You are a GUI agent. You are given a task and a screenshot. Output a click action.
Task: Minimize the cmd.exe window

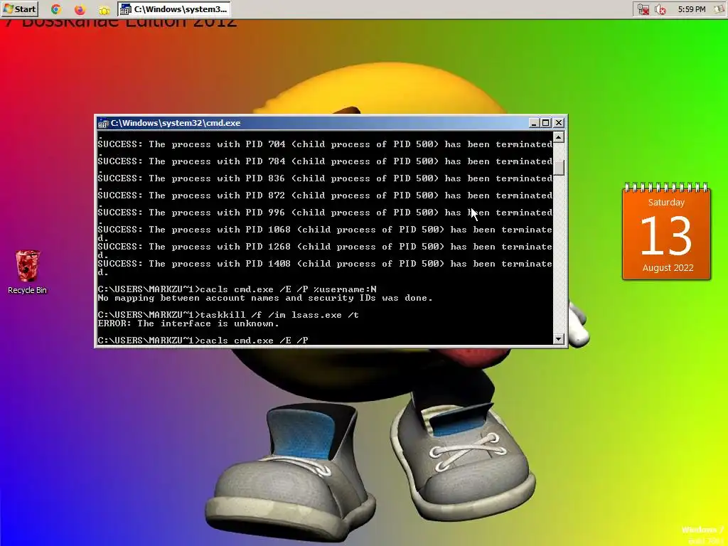tap(534, 123)
